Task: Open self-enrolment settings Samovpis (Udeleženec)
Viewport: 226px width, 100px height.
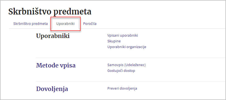Action: click(126, 65)
